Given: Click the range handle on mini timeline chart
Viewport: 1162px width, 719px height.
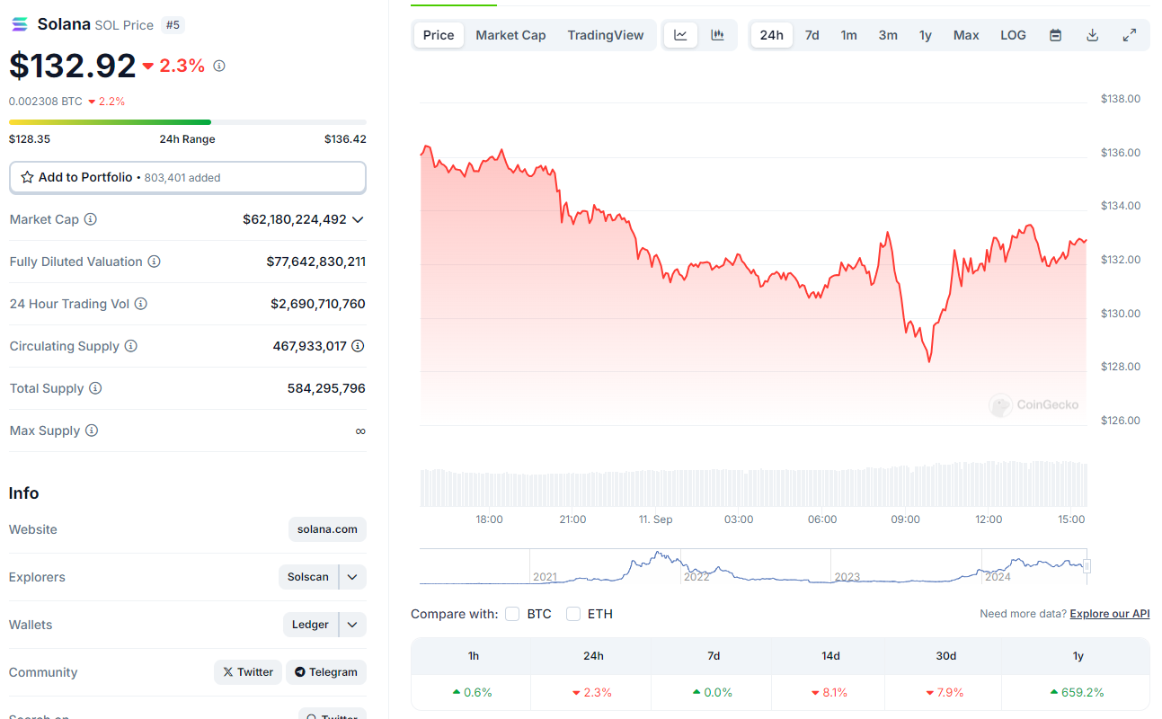Looking at the screenshot, I should [1087, 566].
